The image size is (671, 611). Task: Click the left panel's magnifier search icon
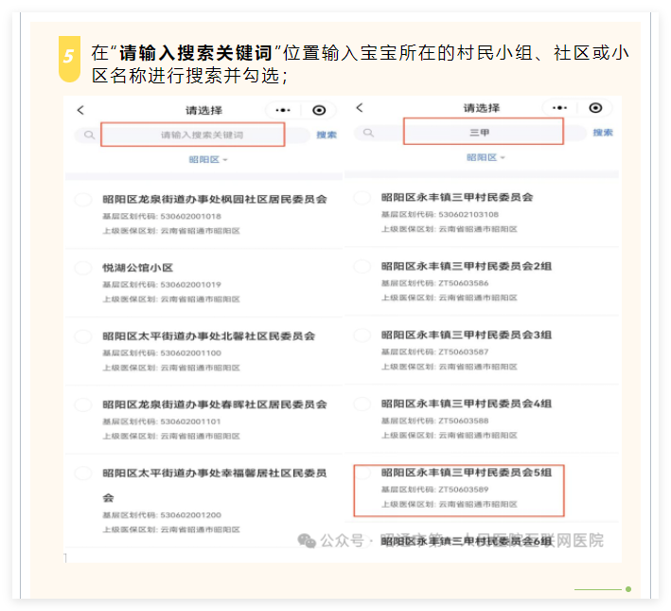click(89, 135)
